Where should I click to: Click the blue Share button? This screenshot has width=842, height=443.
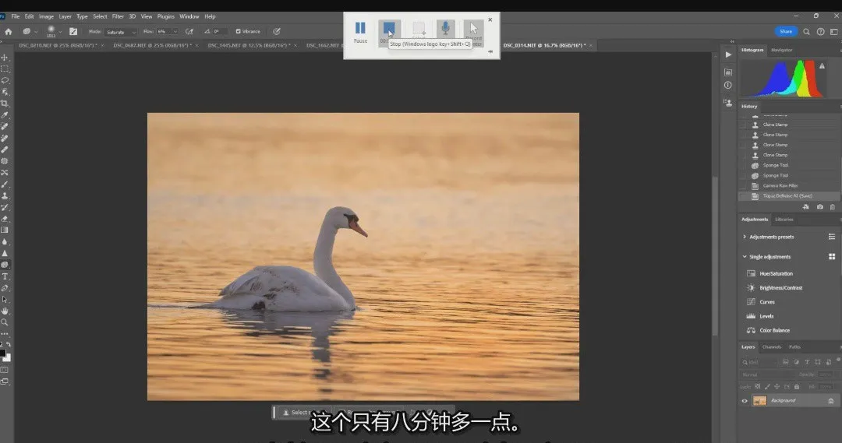pyautogui.click(x=786, y=32)
